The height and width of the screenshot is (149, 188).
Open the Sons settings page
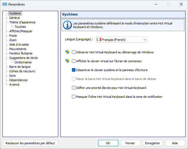click(x=13, y=76)
